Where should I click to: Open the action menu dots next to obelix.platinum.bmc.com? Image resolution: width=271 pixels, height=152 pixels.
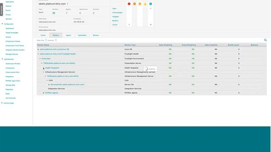click(67, 4)
